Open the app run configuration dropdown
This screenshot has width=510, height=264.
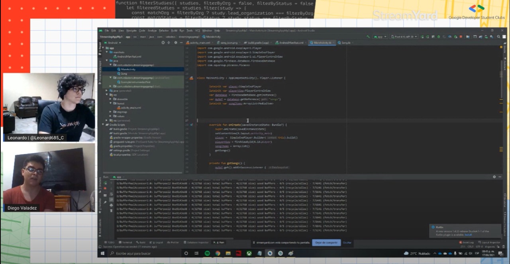(x=380, y=37)
